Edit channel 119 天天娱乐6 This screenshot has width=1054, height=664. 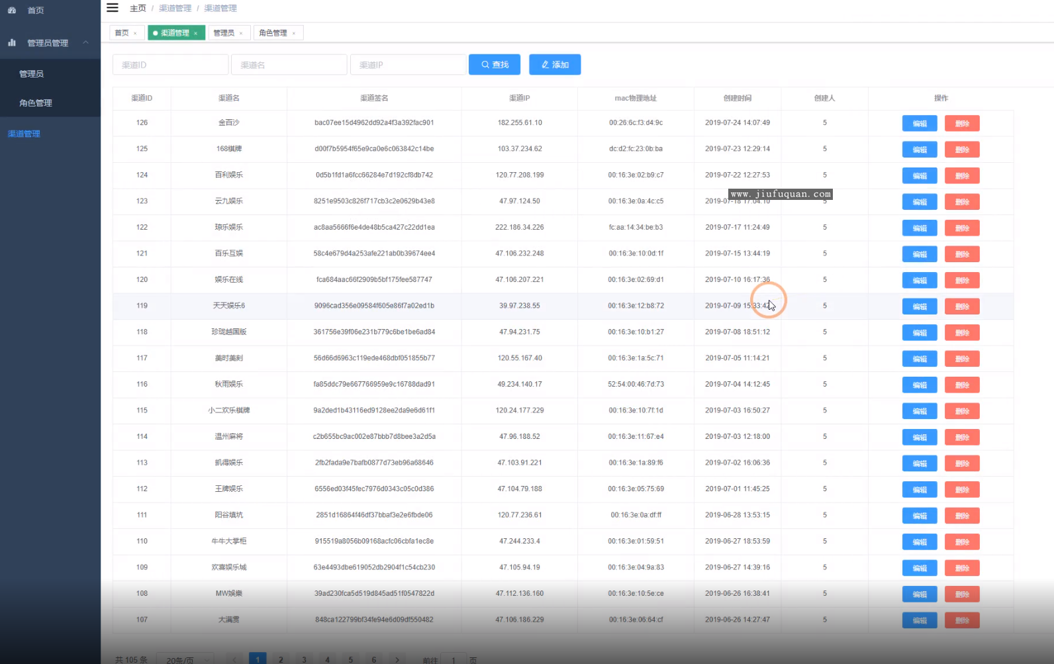pyautogui.click(x=920, y=307)
